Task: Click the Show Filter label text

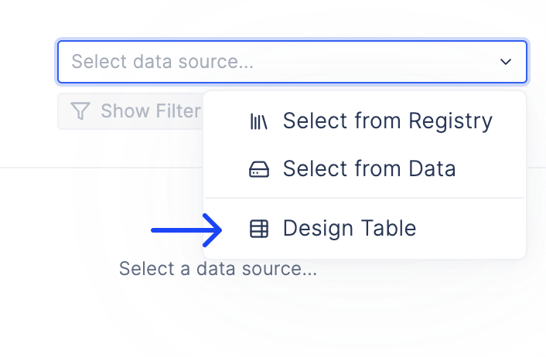Action: click(x=151, y=111)
